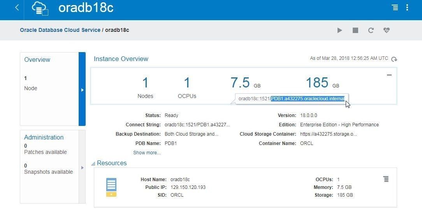Click the Host Name value oradb18c
The image size is (422, 213).
[180, 180]
